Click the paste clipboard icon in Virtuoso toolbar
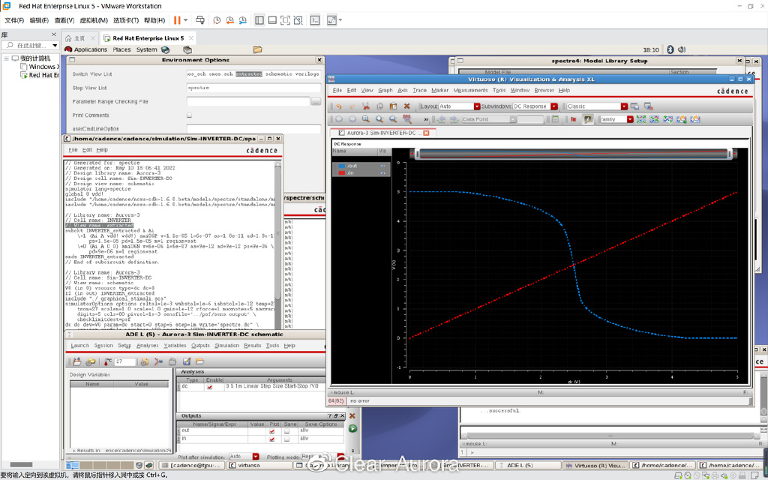 [393, 106]
